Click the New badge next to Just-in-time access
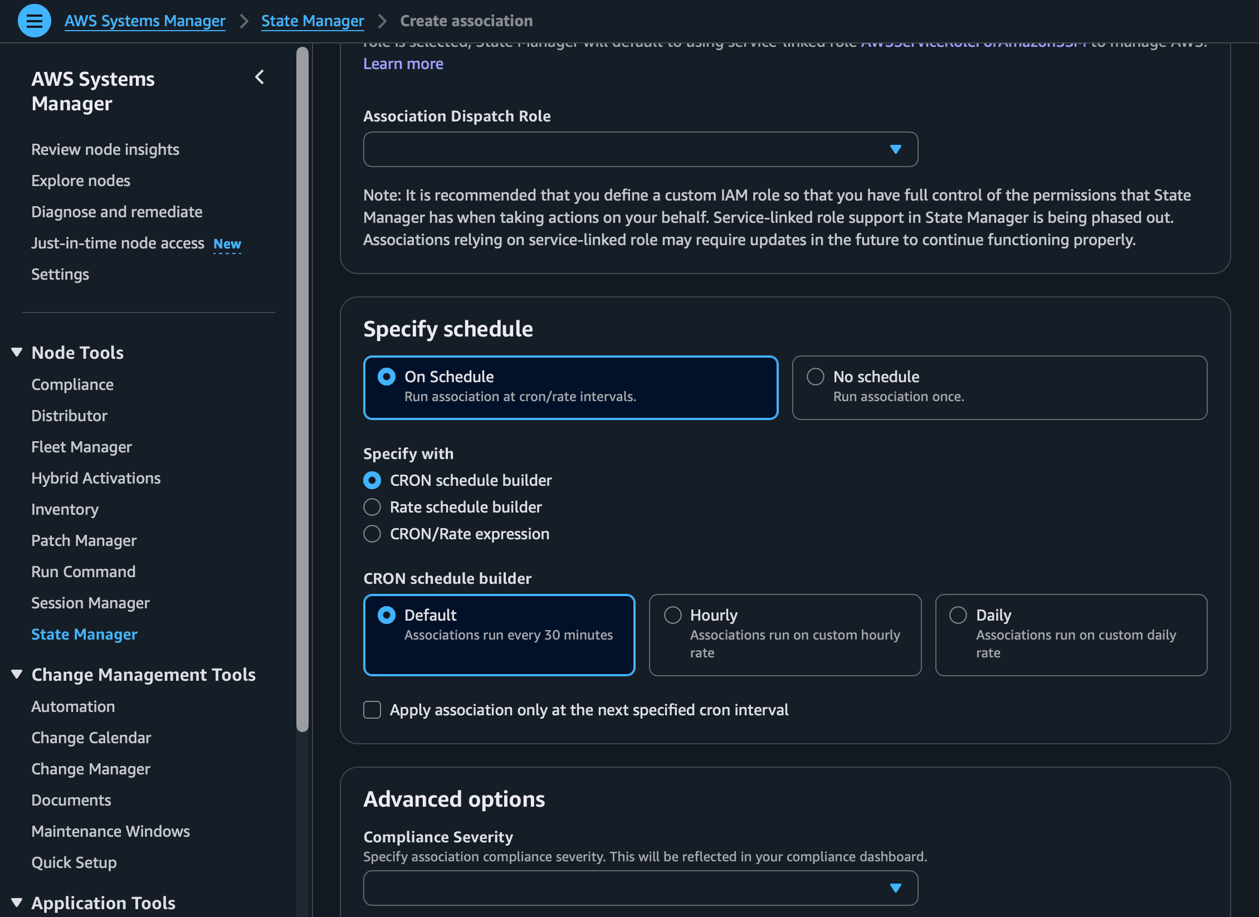The height and width of the screenshot is (917, 1259). 227,244
